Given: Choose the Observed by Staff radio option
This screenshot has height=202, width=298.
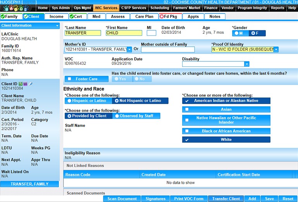Looking at the screenshot, I should [117, 116].
